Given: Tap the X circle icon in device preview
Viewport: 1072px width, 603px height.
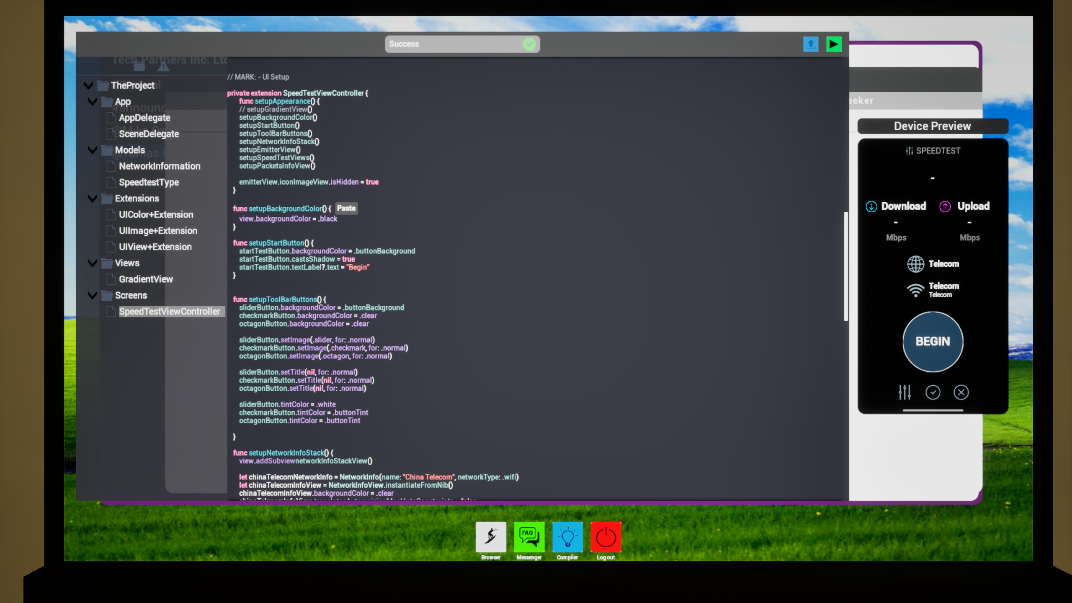Looking at the screenshot, I should point(961,392).
